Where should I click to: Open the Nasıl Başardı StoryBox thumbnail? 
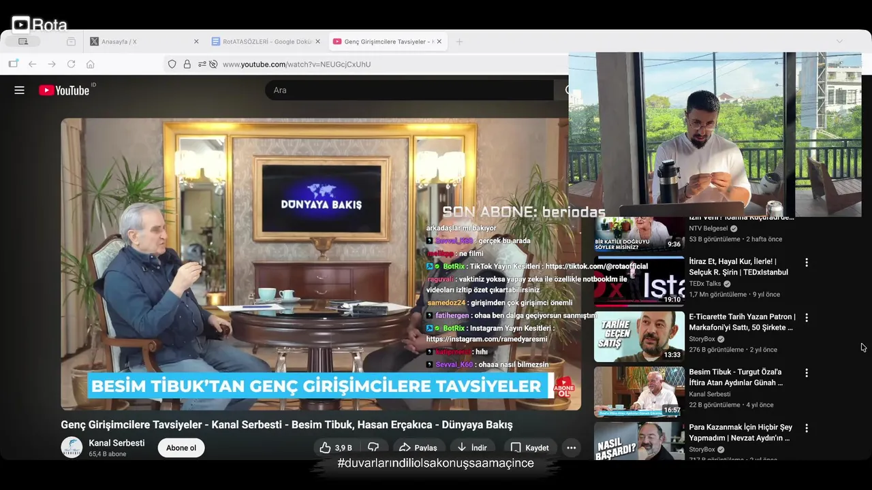(639, 441)
